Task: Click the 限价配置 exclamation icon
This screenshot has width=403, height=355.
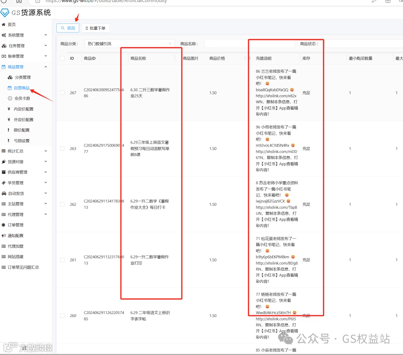Action: 9,130
